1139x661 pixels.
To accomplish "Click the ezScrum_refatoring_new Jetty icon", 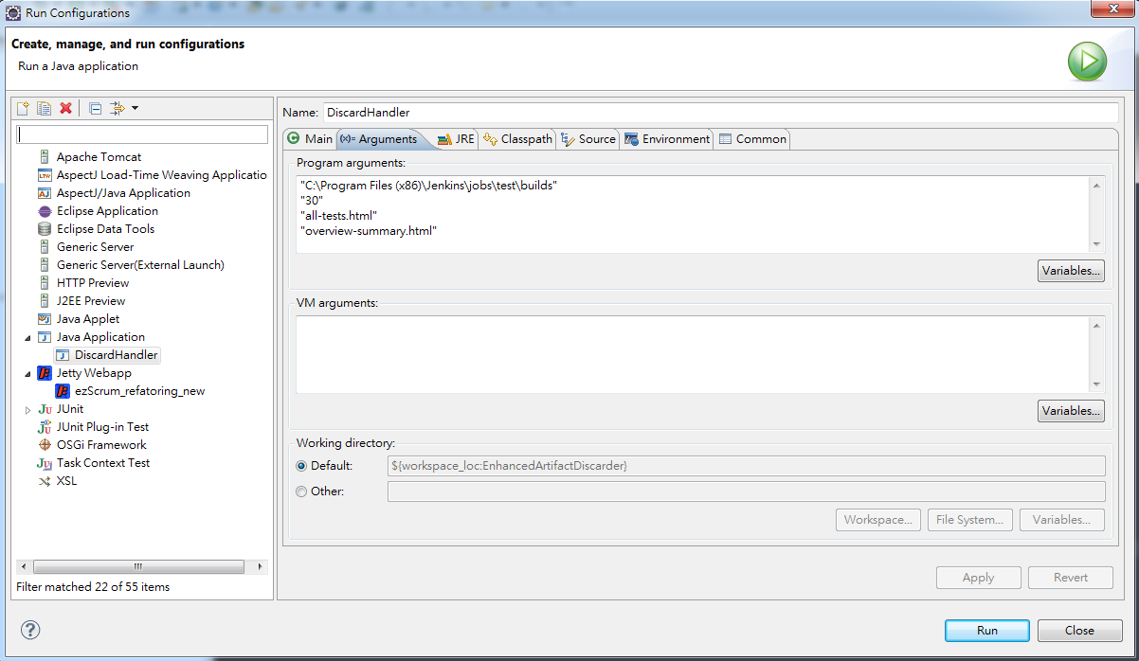I will pos(63,391).
